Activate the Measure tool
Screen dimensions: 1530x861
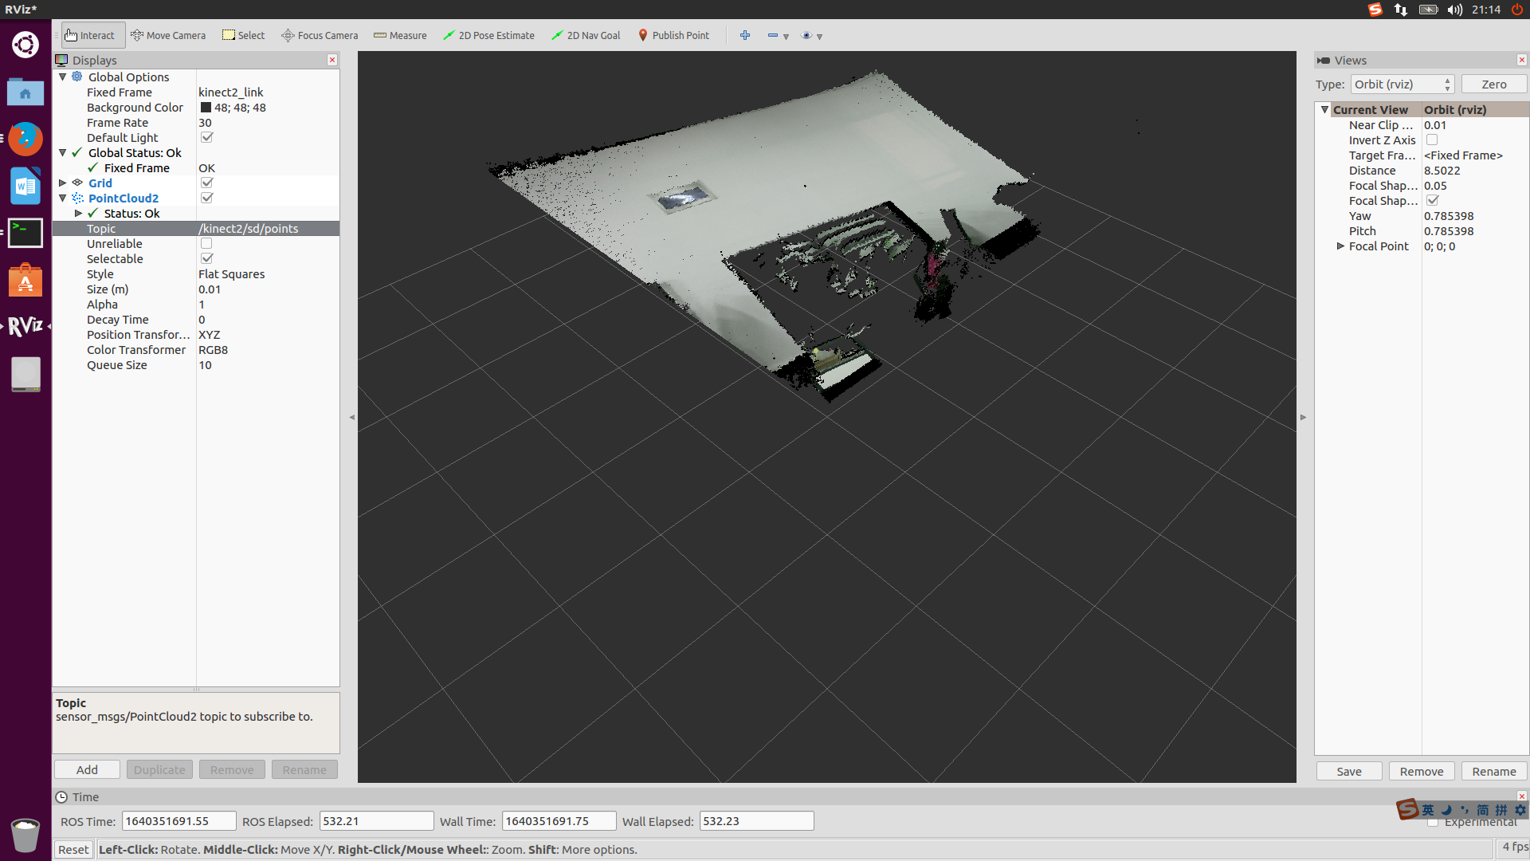tap(400, 35)
